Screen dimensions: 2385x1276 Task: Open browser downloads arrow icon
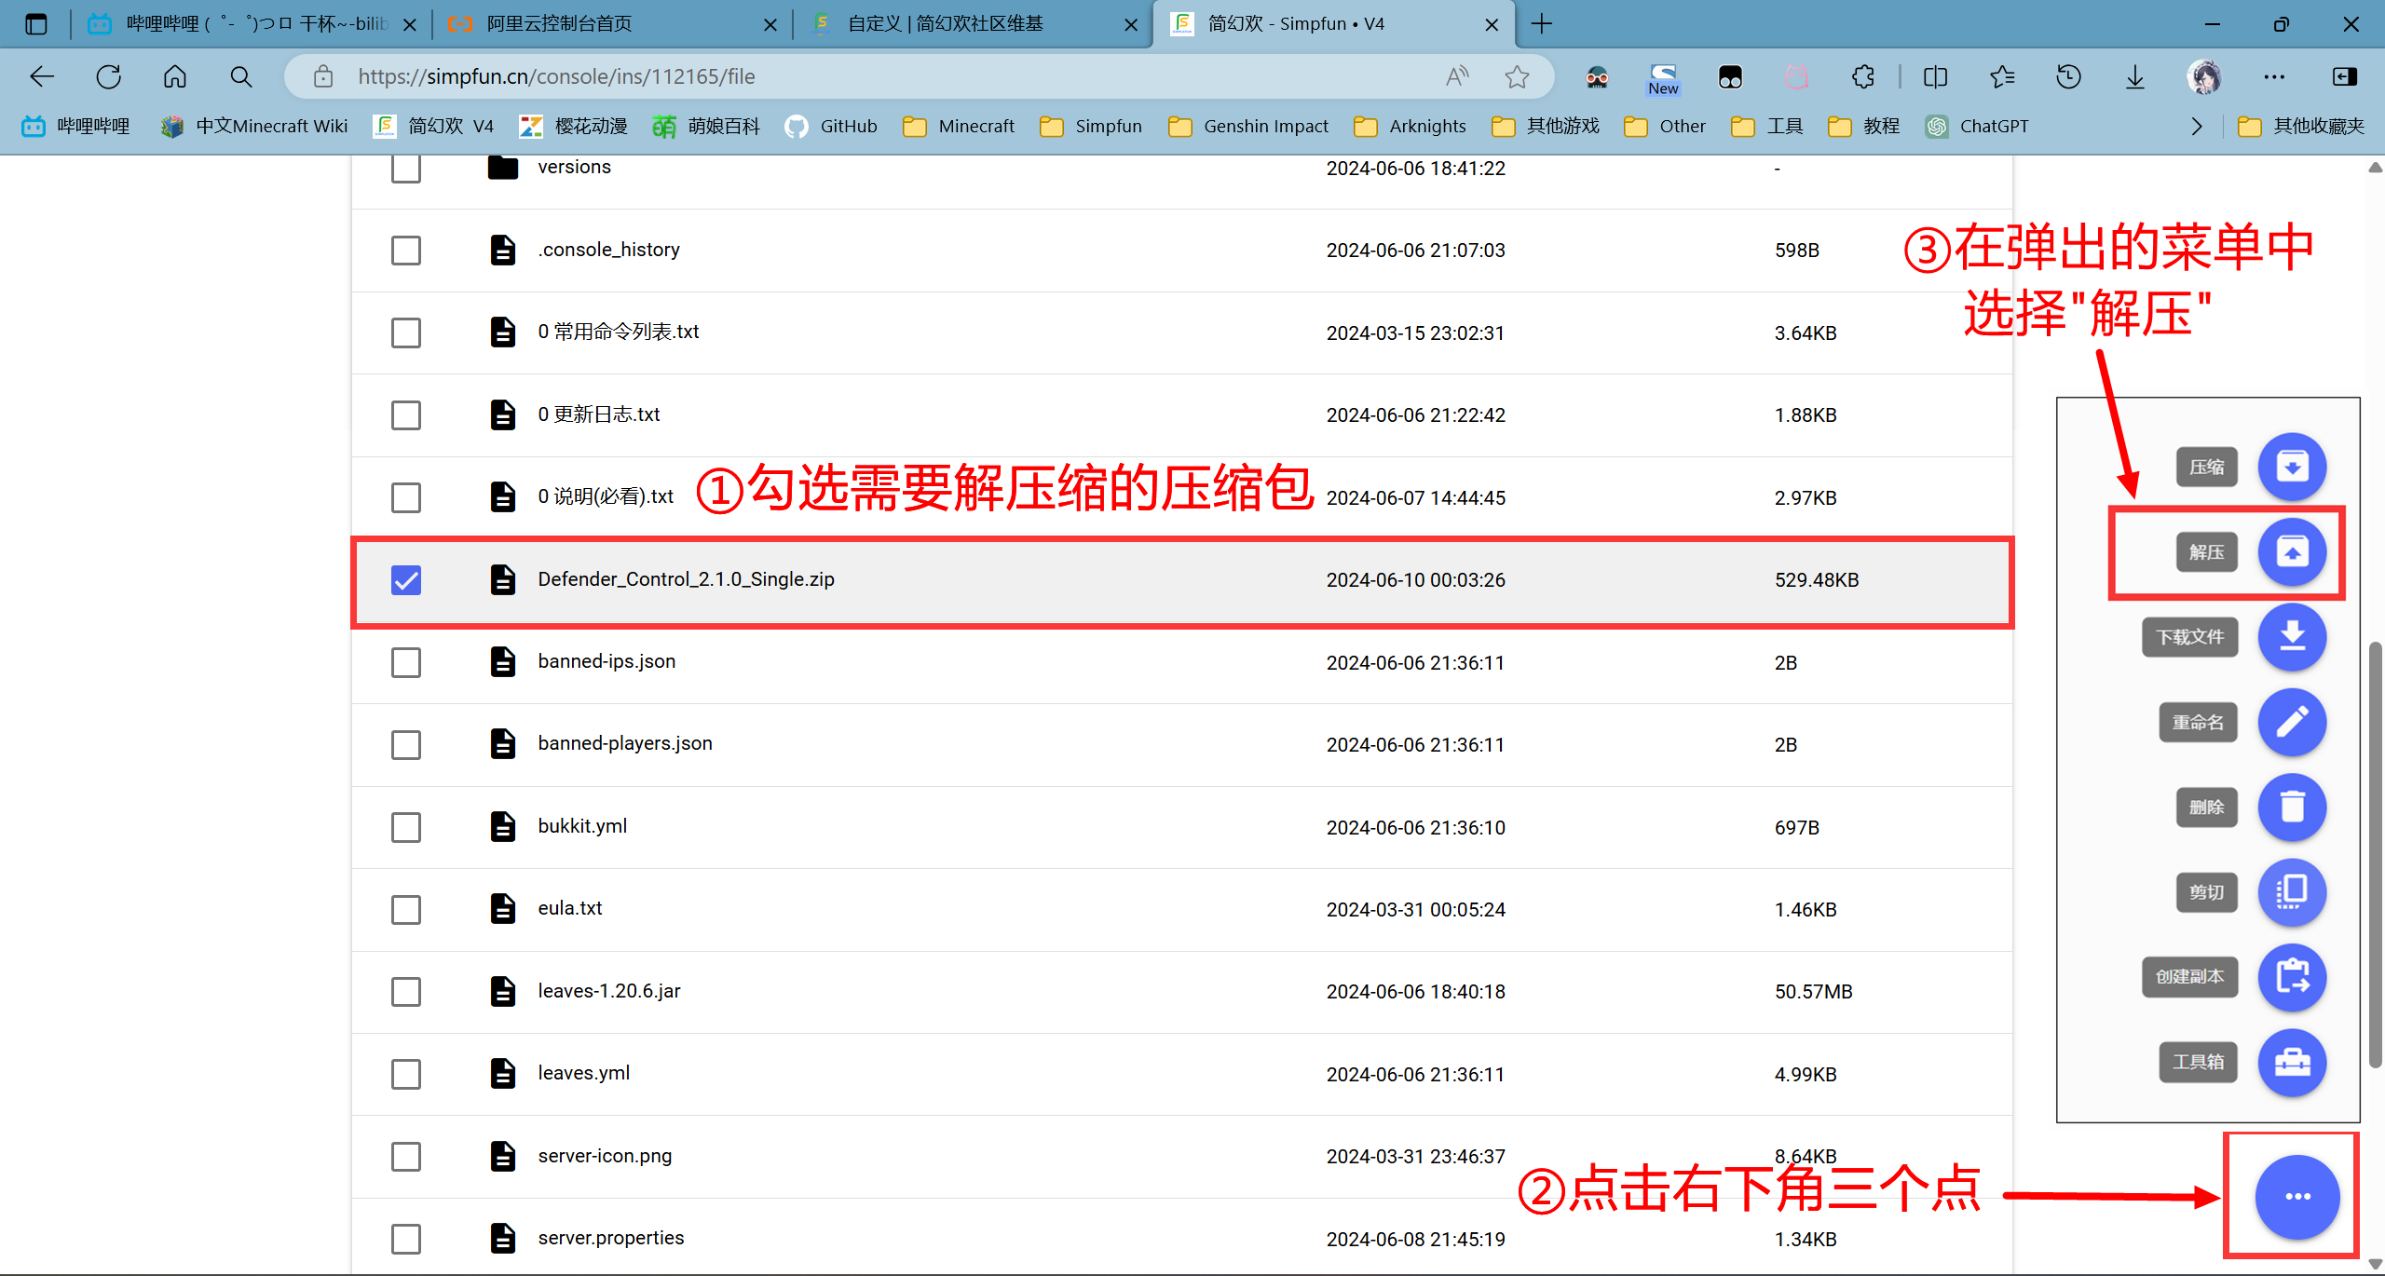pyautogui.click(x=2135, y=76)
